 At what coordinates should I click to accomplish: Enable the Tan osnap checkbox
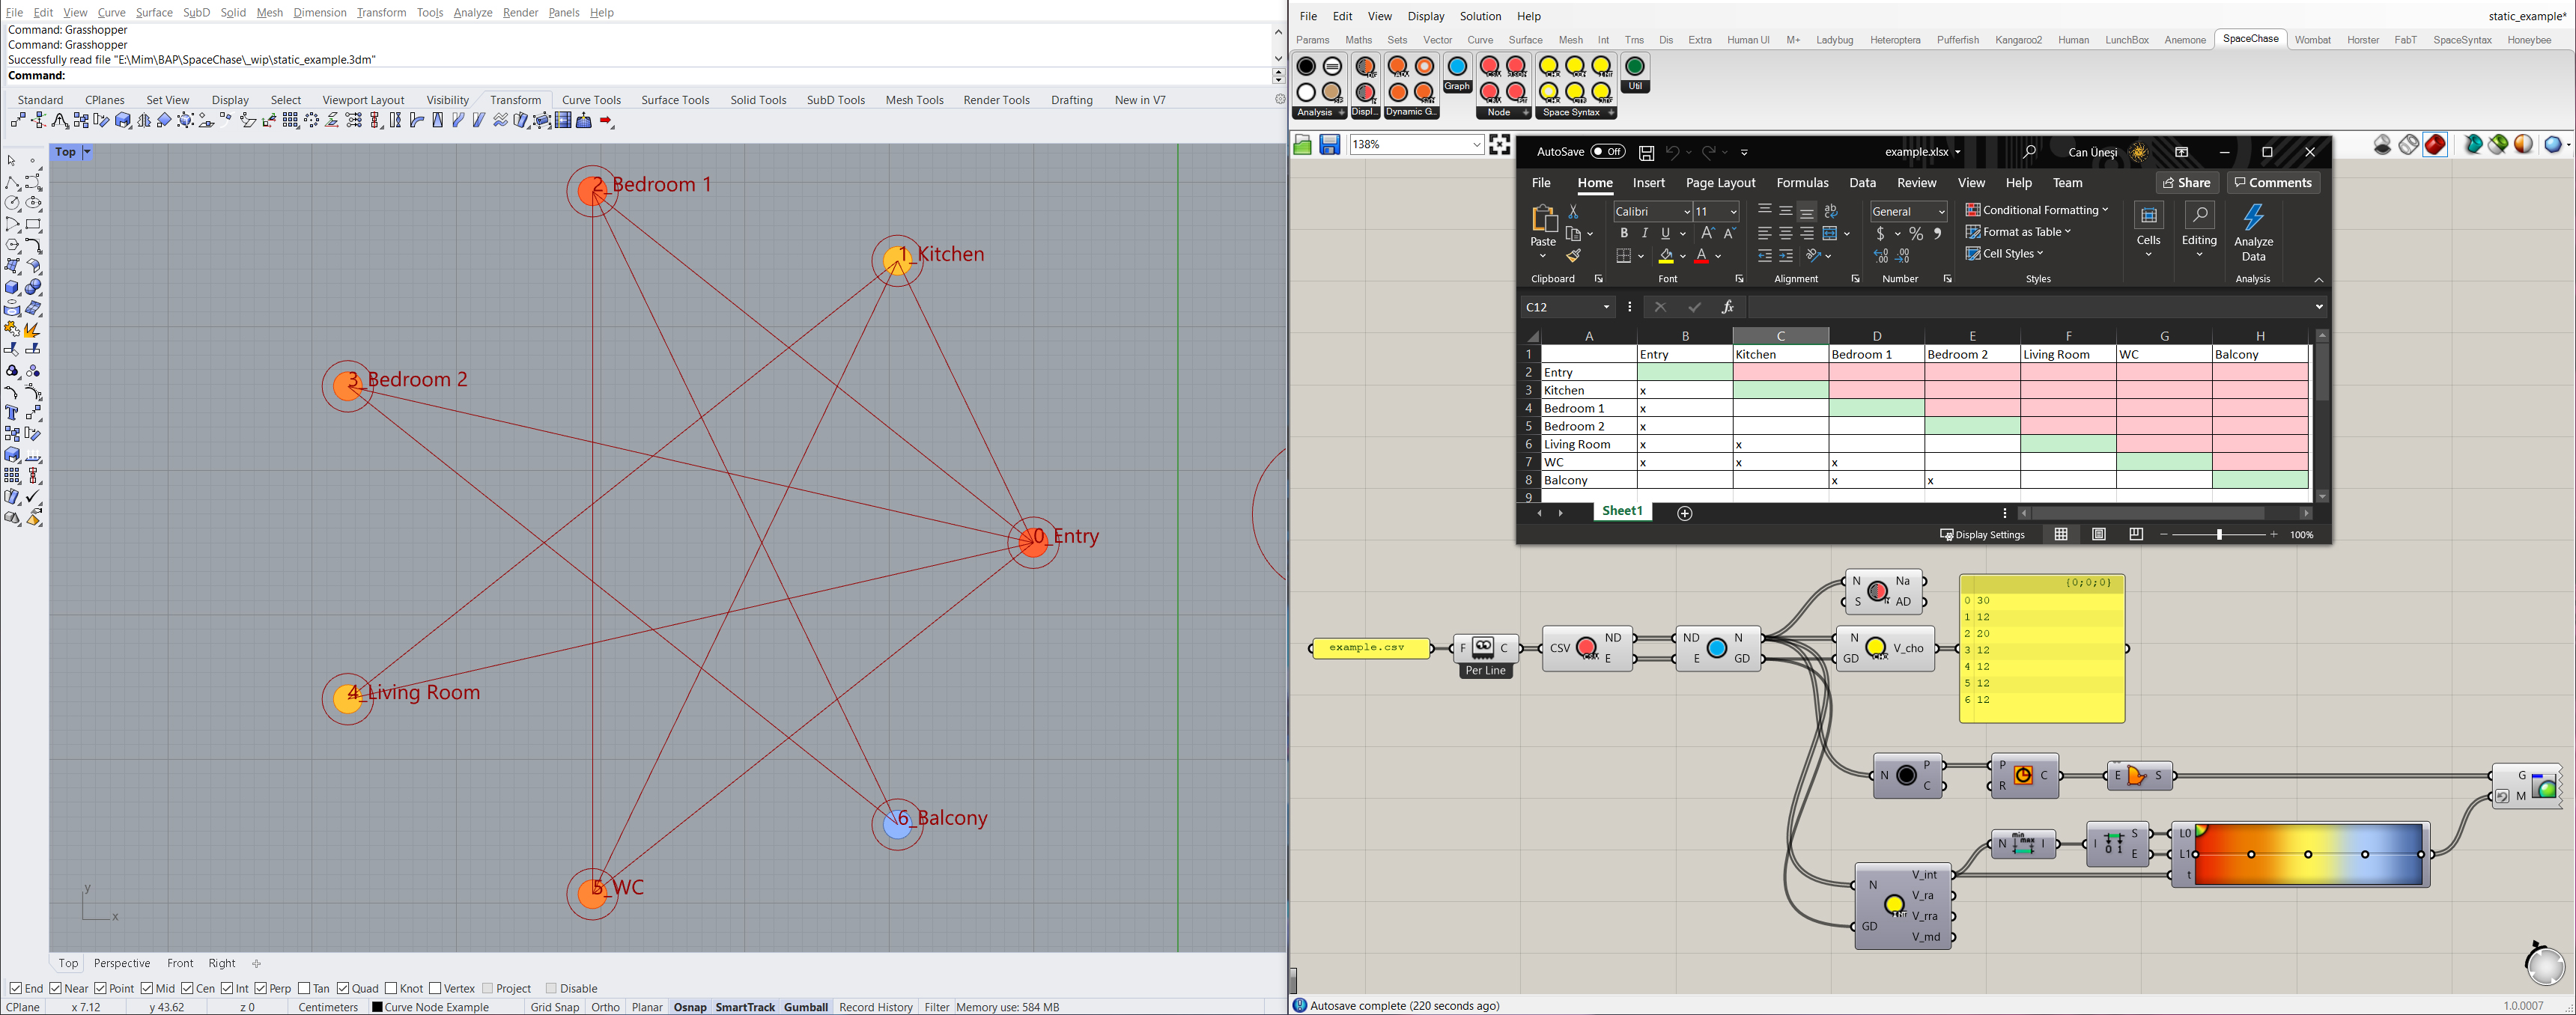[x=305, y=988]
